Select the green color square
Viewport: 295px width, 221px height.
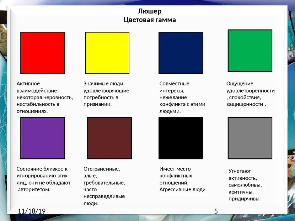point(250,50)
